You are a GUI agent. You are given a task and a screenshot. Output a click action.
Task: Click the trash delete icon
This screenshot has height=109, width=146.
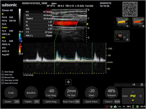click(x=142, y=85)
